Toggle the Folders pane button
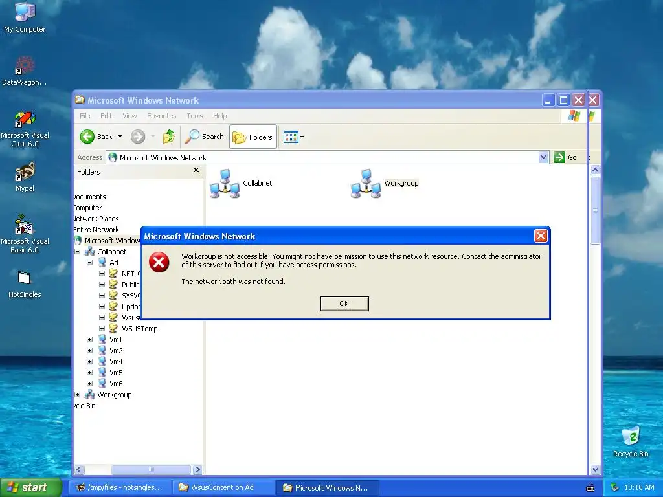663x497 pixels. pyautogui.click(x=253, y=137)
